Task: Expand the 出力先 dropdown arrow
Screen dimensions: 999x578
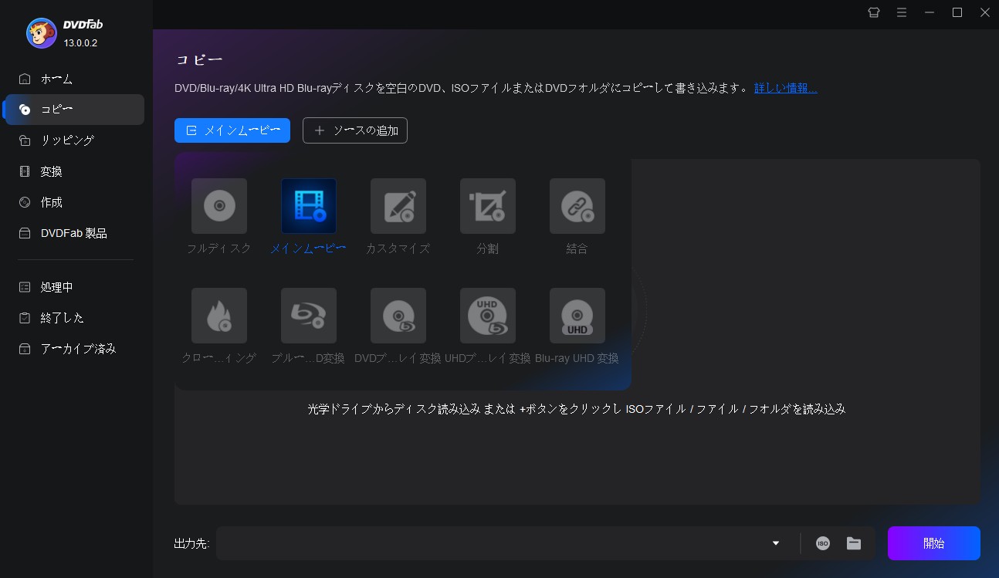Action: (776, 543)
